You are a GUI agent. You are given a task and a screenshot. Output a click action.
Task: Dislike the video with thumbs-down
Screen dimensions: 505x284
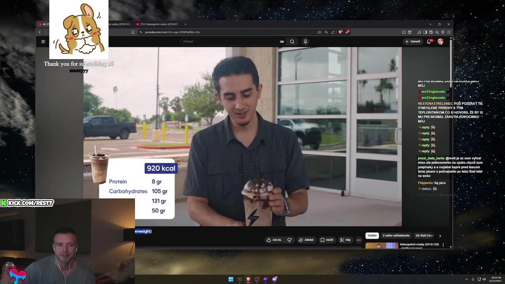click(289, 240)
